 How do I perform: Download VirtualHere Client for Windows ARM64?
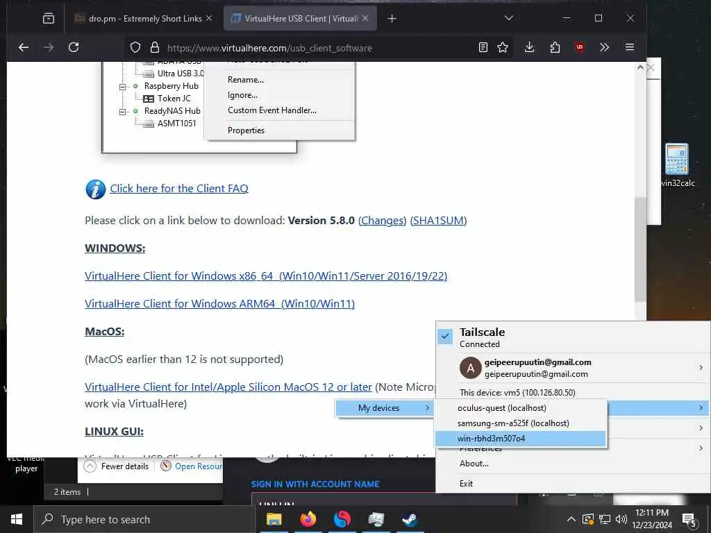219,304
